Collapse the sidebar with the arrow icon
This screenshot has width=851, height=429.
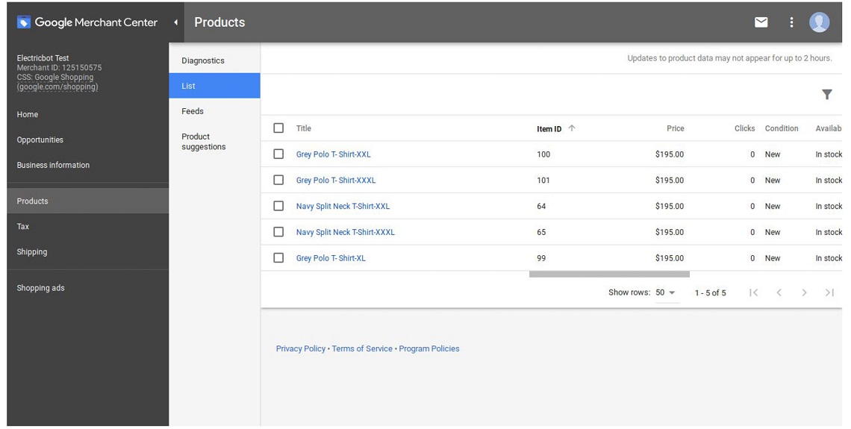point(176,22)
